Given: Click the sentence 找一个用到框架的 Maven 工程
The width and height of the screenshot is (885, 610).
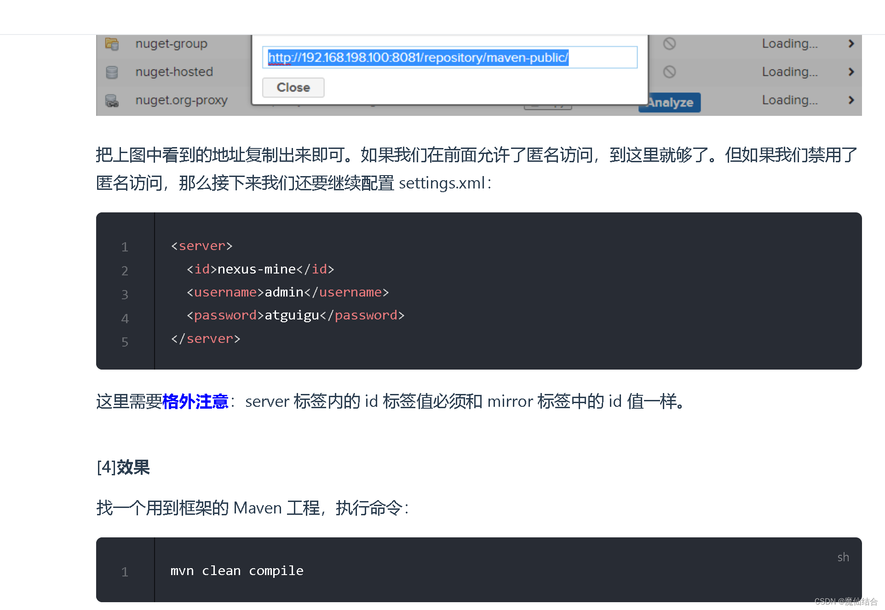Looking at the screenshot, I should coord(208,508).
